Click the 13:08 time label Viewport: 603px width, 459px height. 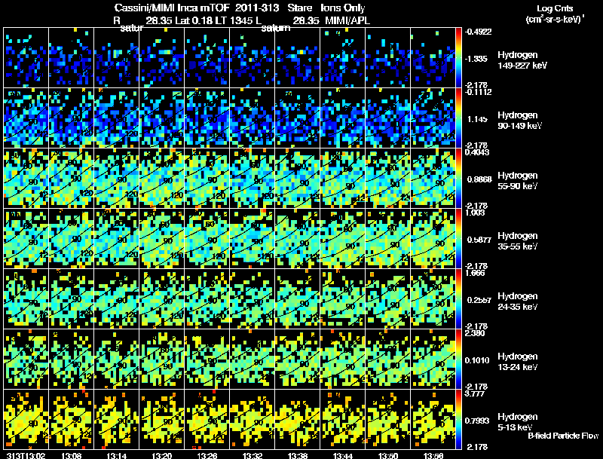tap(72, 455)
